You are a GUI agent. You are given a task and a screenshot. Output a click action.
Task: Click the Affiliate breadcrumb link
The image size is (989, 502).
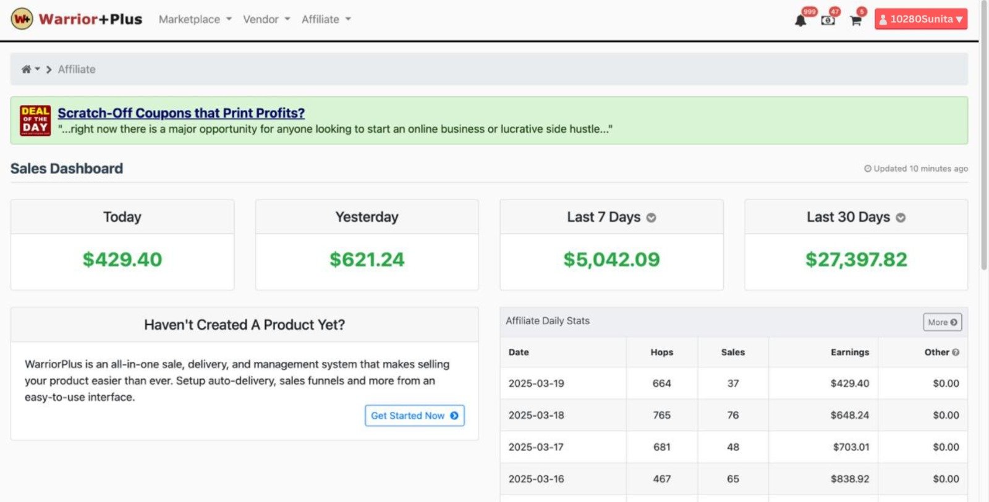77,69
